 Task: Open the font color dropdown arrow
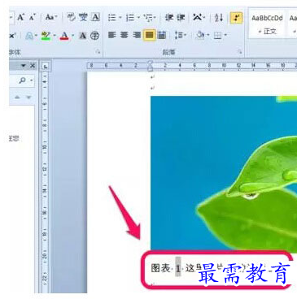click(x=72, y=36)
